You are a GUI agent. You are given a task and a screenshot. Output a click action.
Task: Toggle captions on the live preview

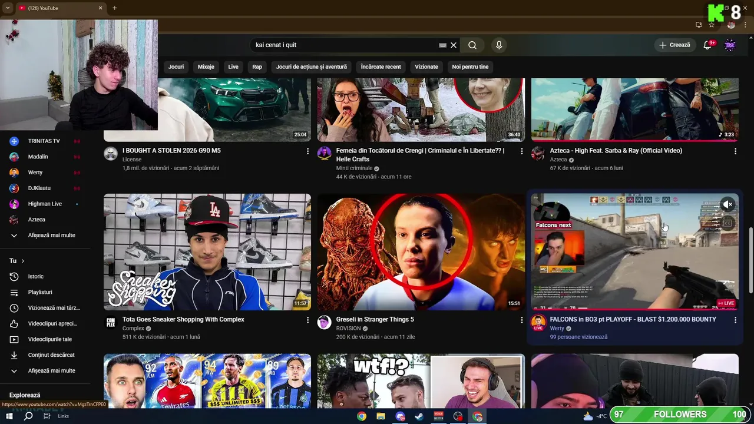coord(728,223)
